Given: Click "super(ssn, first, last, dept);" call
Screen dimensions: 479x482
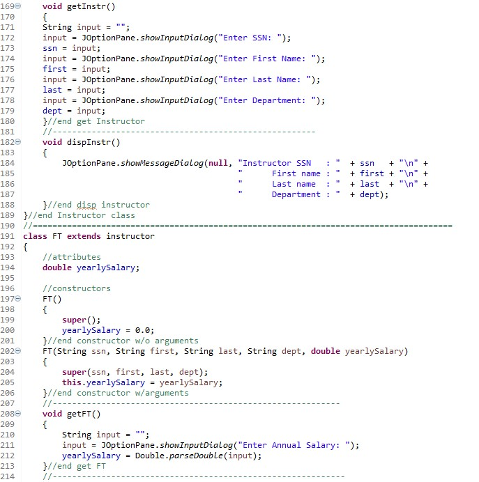Looking at the screenshot, I should coord(135,372).
